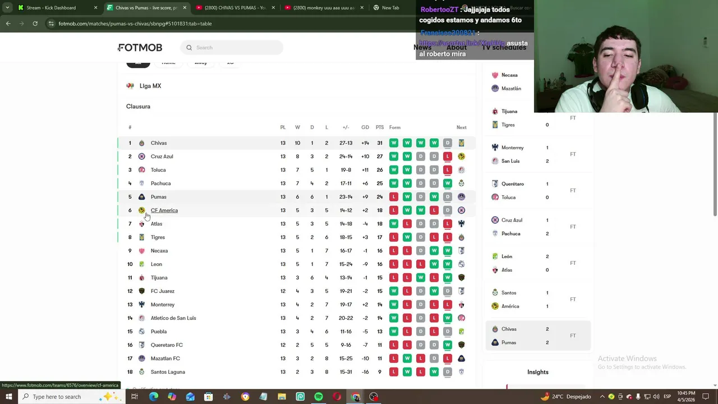Click Chrome's site information icon in address bar
This screenshot has height=404, width=718.
tap(51, 24)
